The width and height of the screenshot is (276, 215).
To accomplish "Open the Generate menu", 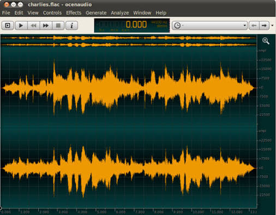I will pos(96,13).
